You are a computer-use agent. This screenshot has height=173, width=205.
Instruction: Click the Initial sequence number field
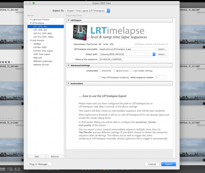tap(161, 78)
